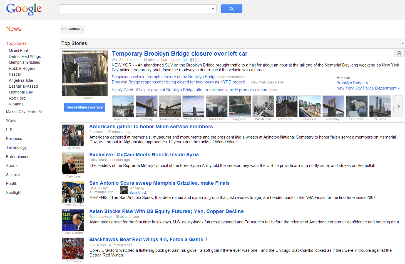The height and width of the screenshot is (264, 405).
Task: Share the Brooklyn Bridge story on Twitter
Action: pyautogui.click(x=185, y=60)
